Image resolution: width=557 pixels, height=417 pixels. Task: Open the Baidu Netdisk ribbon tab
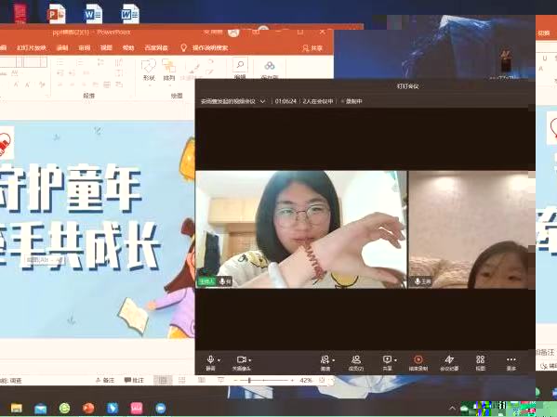[x=156, y=48]
